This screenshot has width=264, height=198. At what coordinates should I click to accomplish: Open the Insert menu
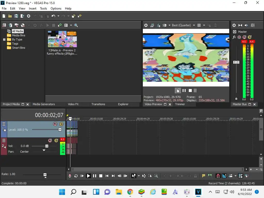click(32, 9)
